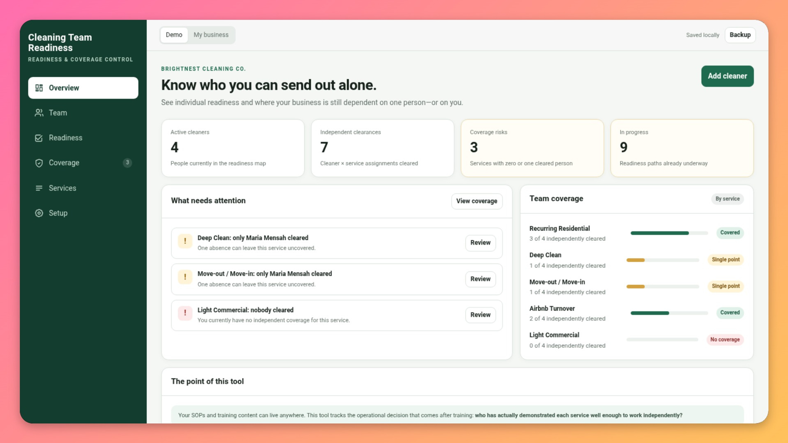Screen dimensions: 788x443
Task: Click the "The point of this tool" heading
Action: tap(207, 381)
